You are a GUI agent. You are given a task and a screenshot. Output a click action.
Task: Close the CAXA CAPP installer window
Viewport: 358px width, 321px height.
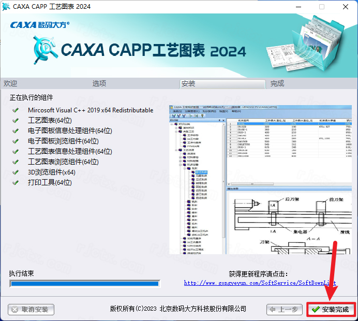[345, 7]
